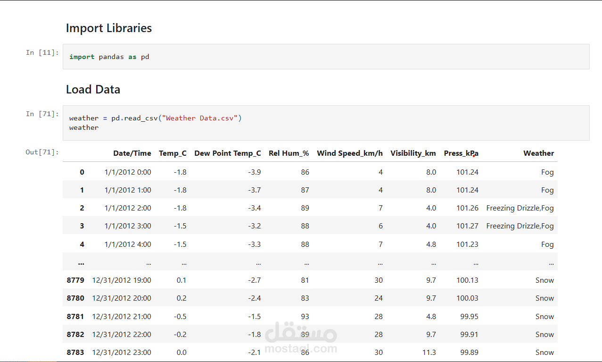Click the Dew Point Temp_C column header
This screenshot has width=602, height=362.
tap(228, 153)
